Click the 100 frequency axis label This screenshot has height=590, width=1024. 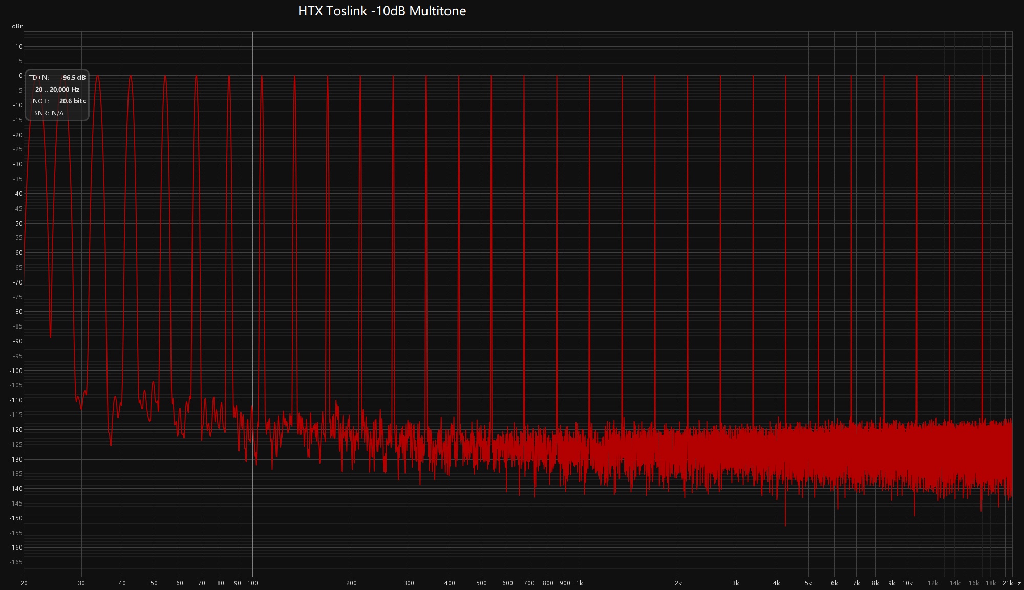(x=252, y=583)
